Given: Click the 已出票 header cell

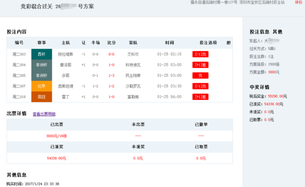Looking at the screenshot, I should (x=57, y=124).
